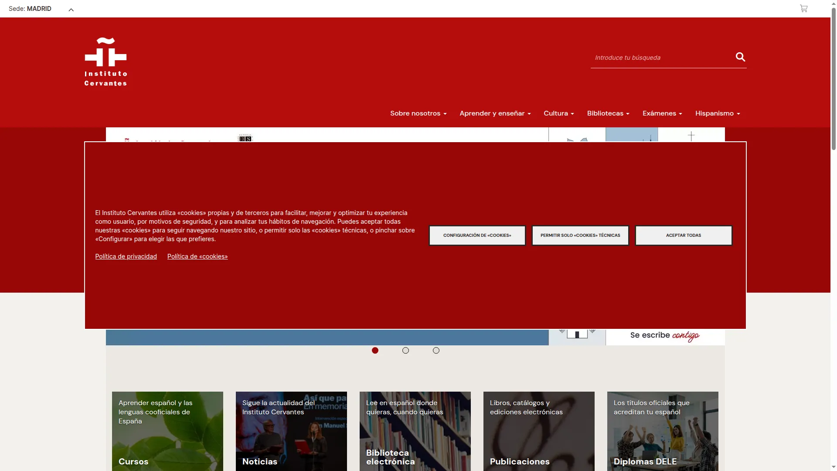Click Configuración de «cookies» button

pyautogui.click(x=477, y=235)
